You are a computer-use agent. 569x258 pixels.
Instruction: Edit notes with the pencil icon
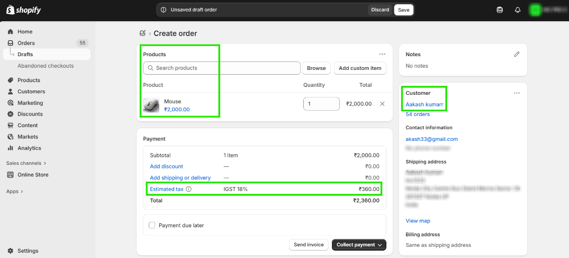pyautogui.click(x=517, y=54)
